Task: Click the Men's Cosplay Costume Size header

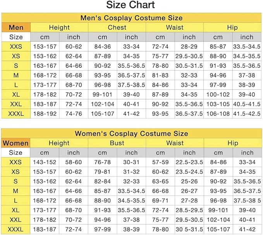Action: (131, 18)
